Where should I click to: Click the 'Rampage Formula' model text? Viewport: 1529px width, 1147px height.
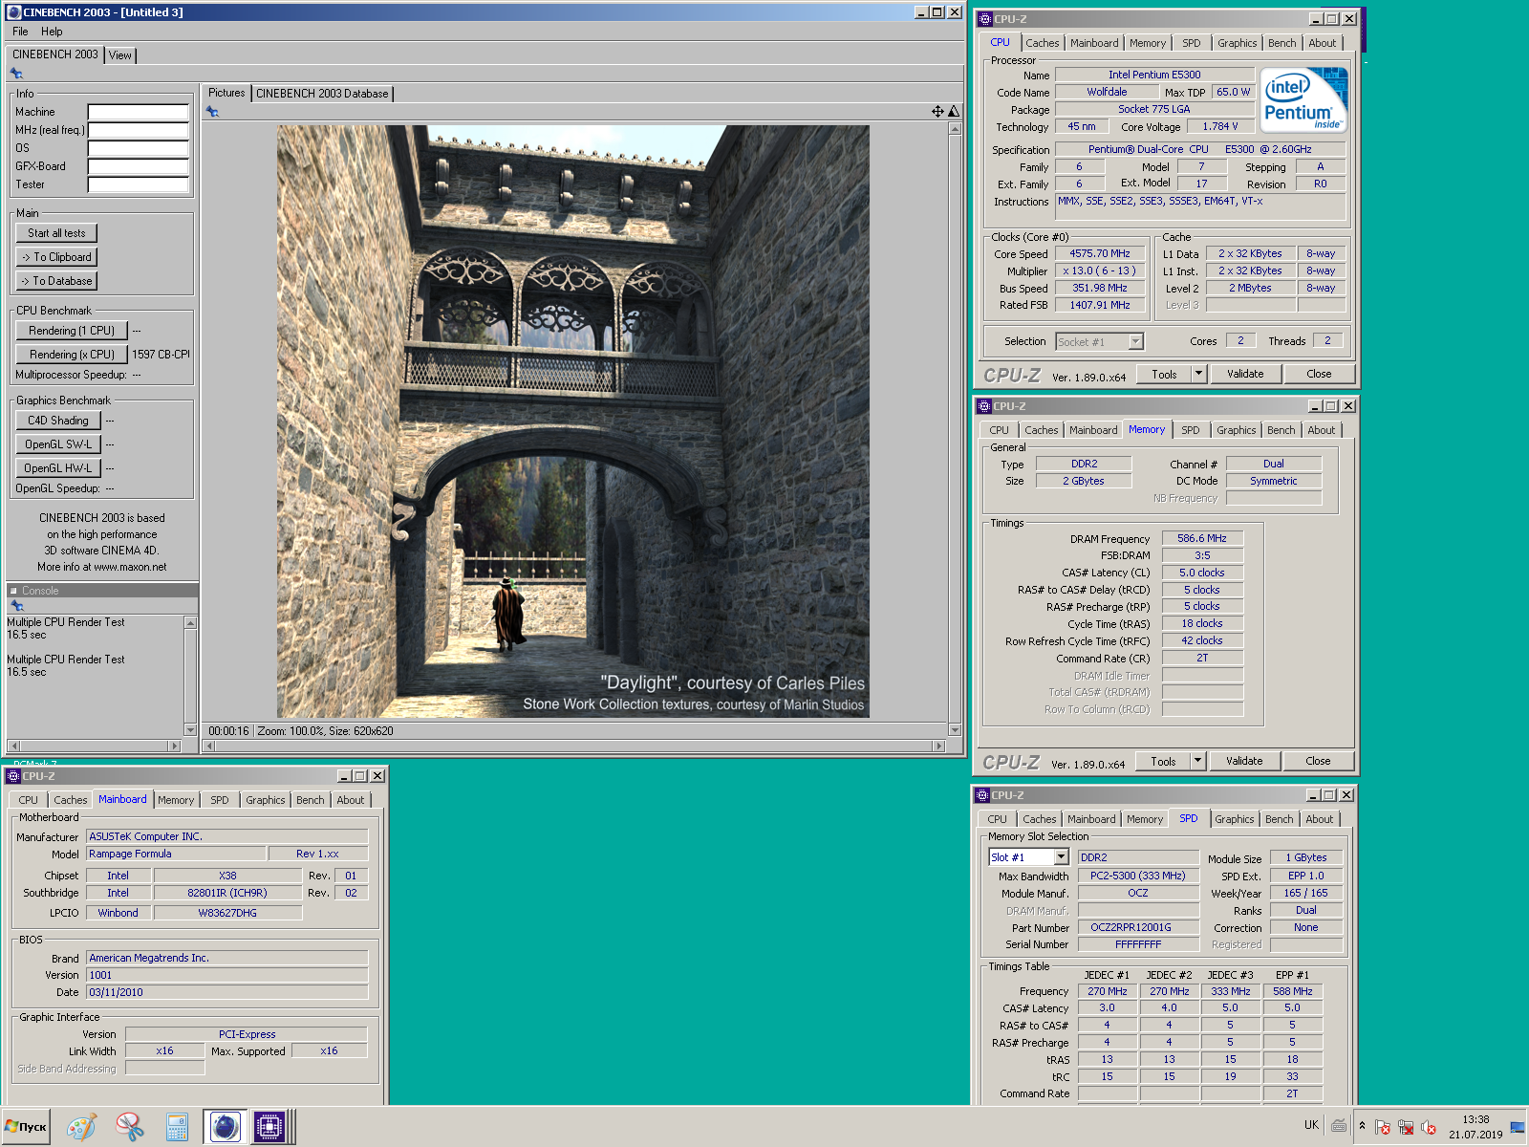[x=130, y=854]
